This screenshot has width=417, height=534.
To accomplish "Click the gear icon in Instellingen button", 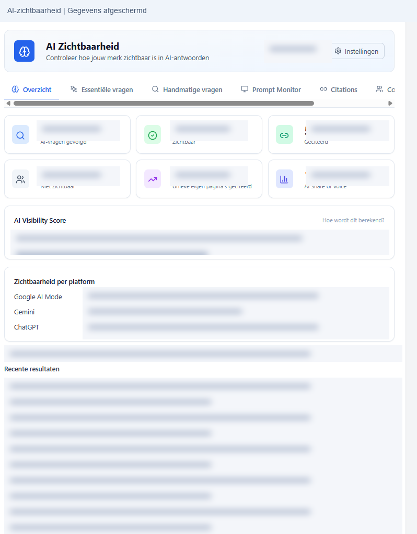I will pos(338,51).
